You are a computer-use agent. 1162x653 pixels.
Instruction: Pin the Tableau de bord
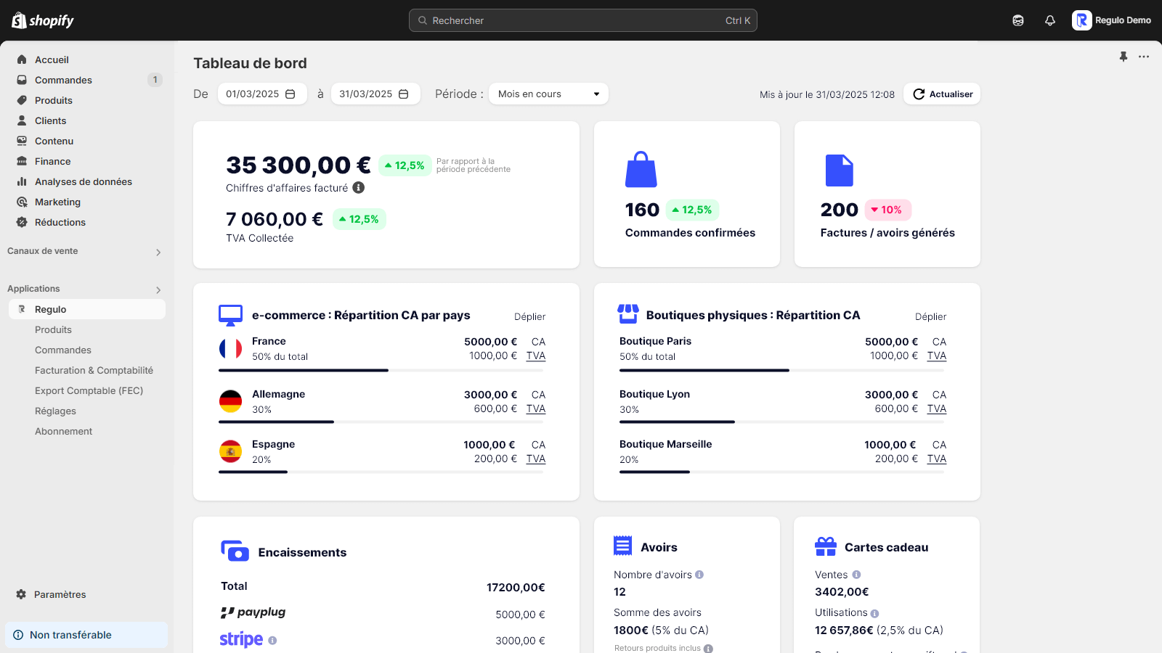[1122, 57]
